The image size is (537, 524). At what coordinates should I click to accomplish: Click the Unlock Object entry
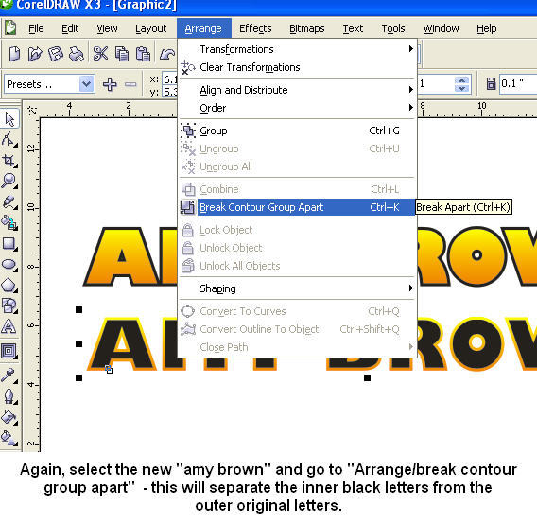tap(297, 248)
